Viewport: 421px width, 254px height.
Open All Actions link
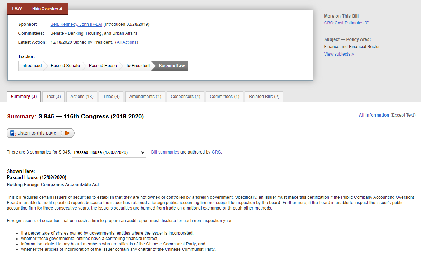click(127, 42)
